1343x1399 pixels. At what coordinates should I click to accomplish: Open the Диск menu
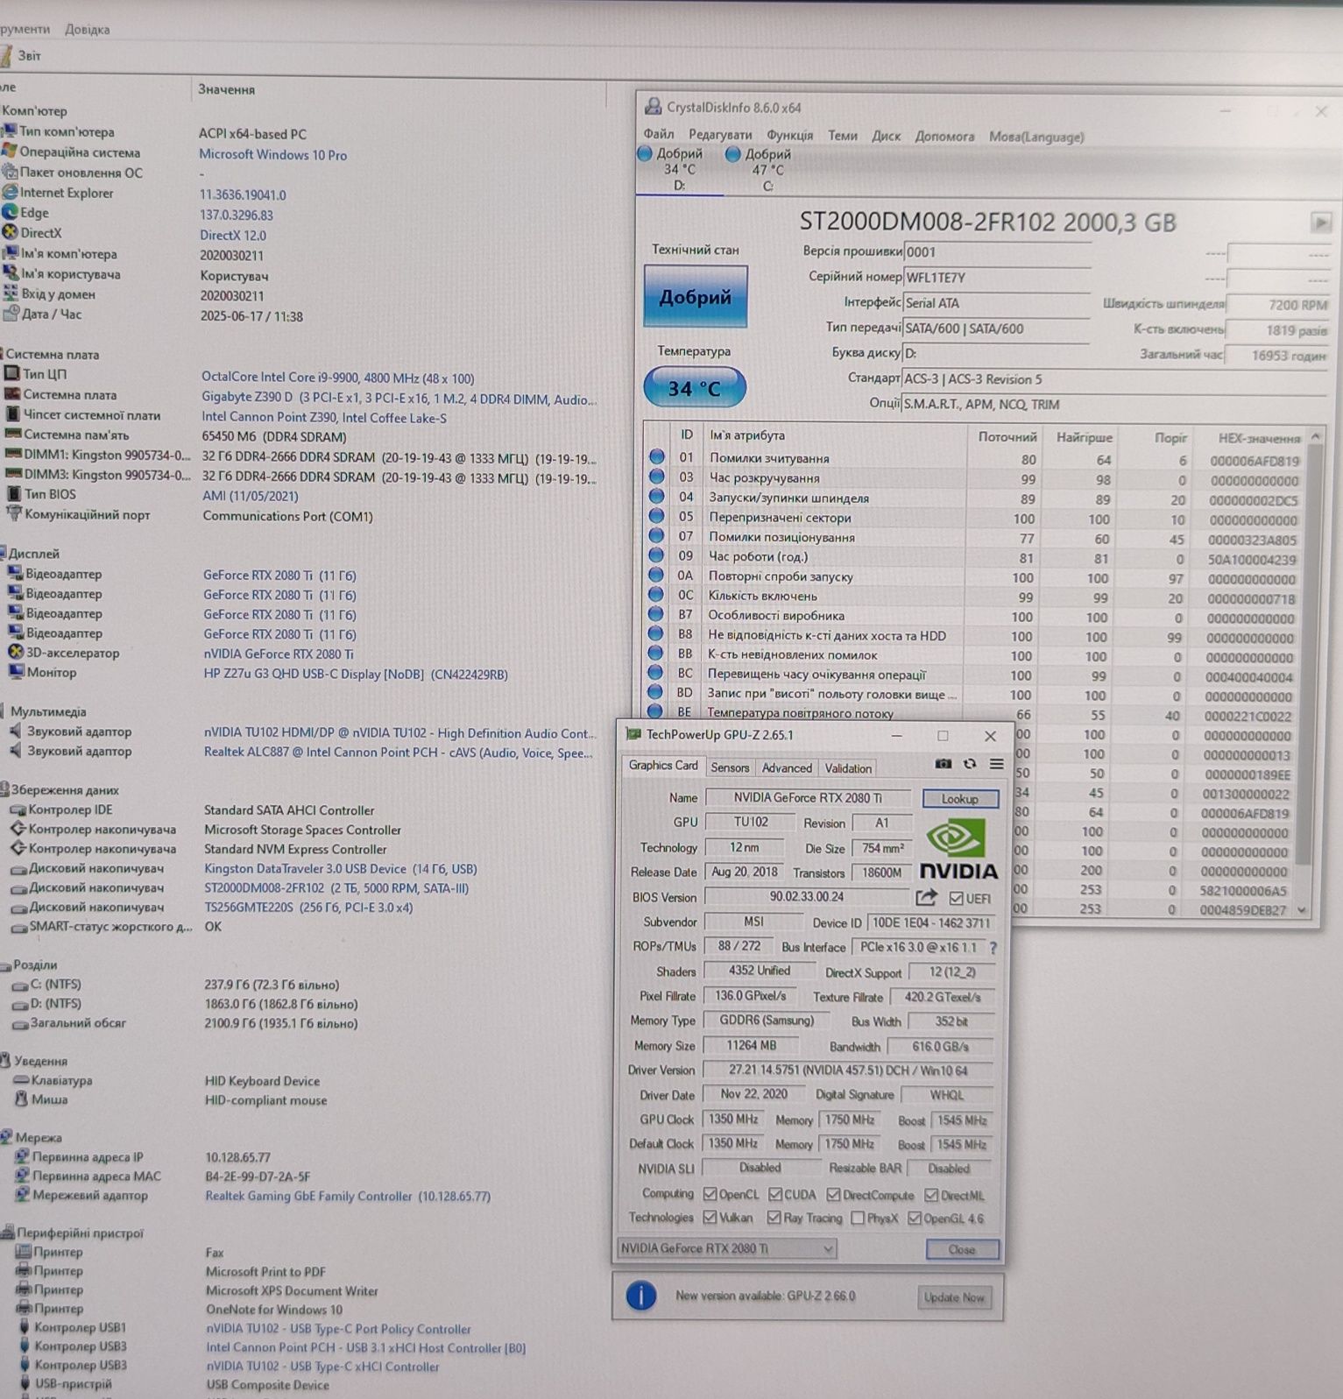click(x=887, y=137)
